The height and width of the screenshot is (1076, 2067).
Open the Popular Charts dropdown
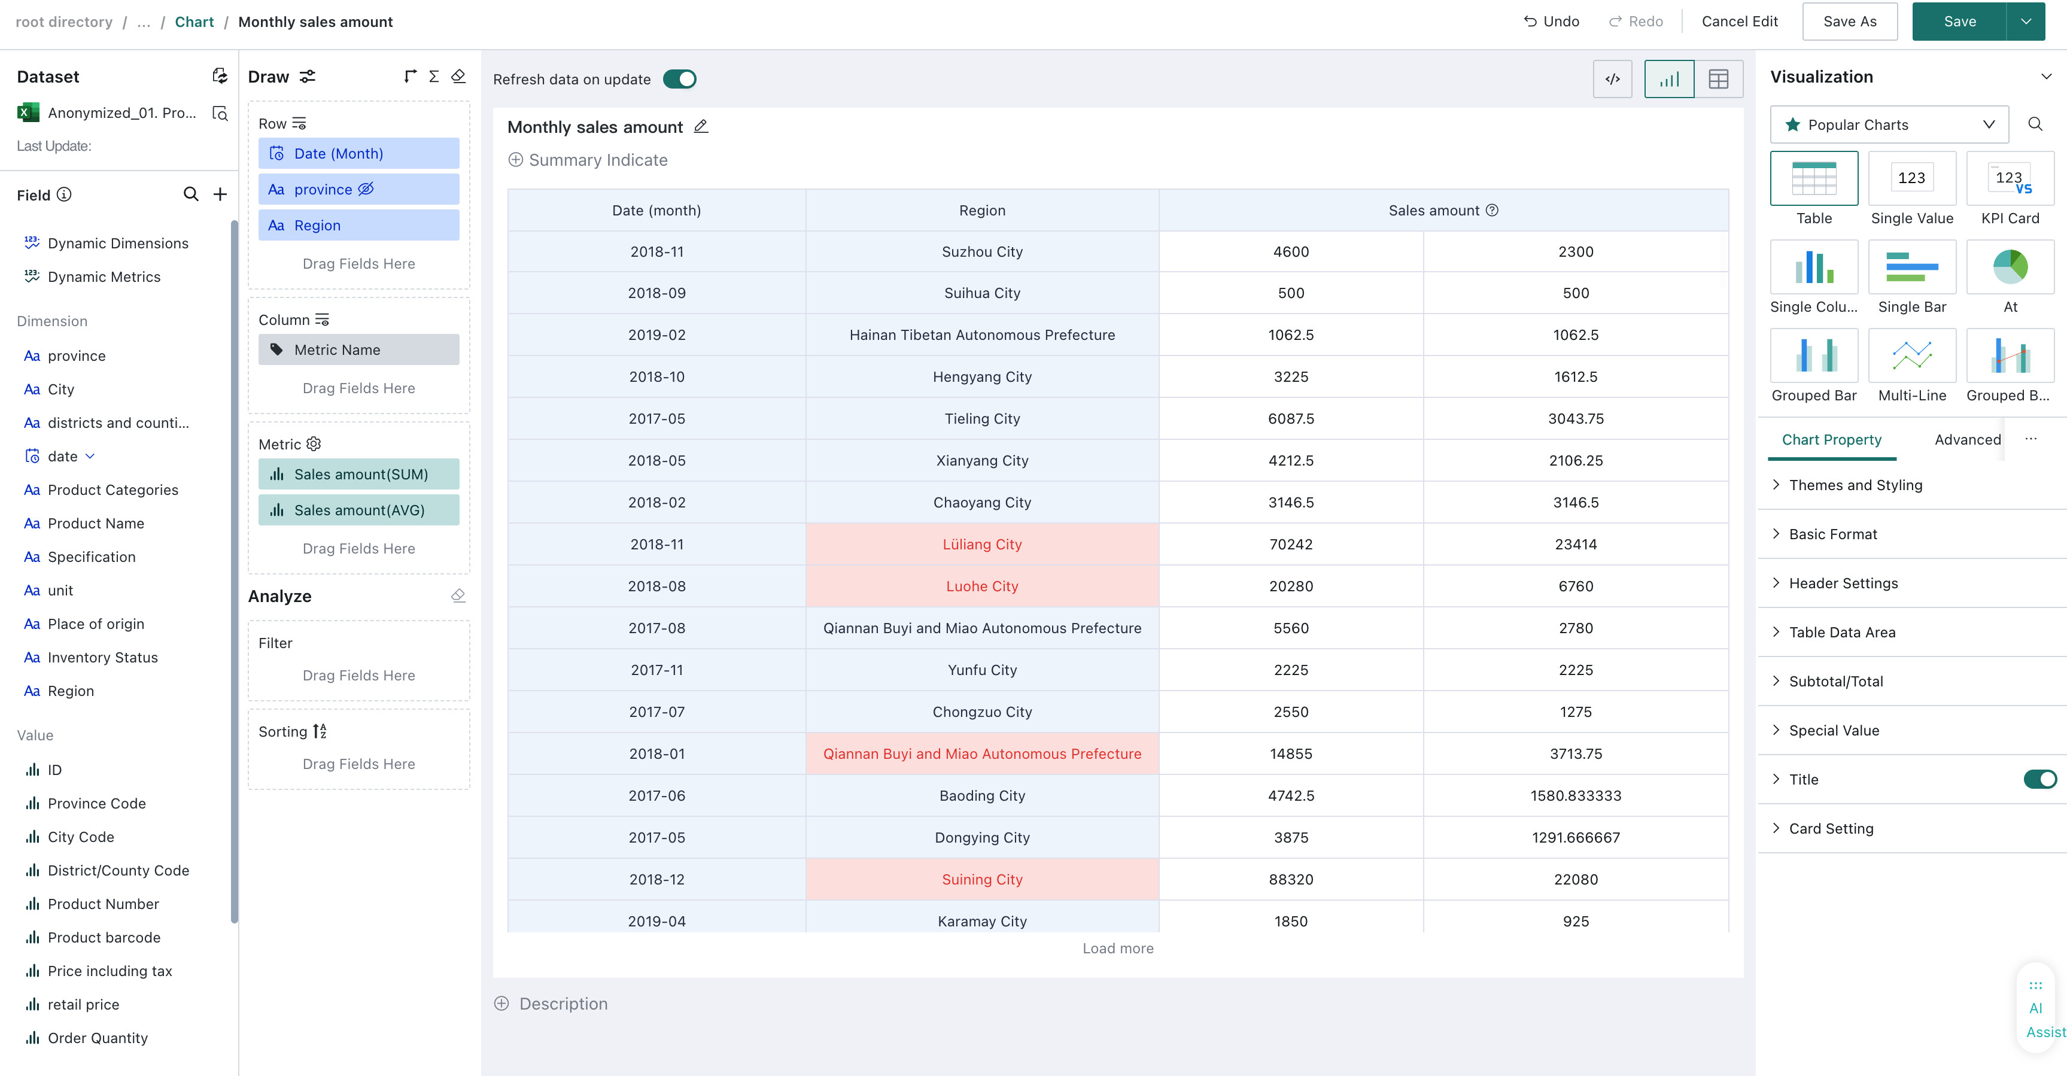coord(1889,124)
